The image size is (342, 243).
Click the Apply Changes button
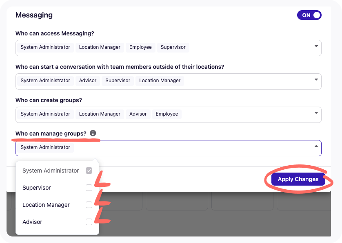click(298, 179)
